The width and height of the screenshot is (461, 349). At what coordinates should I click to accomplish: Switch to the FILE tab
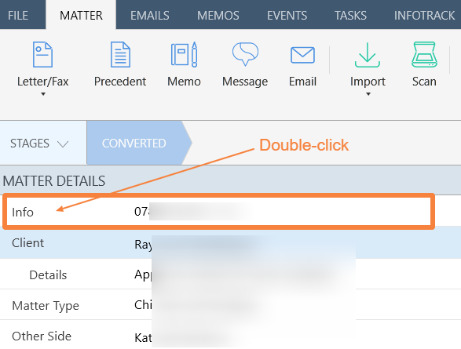coord(18,15)
